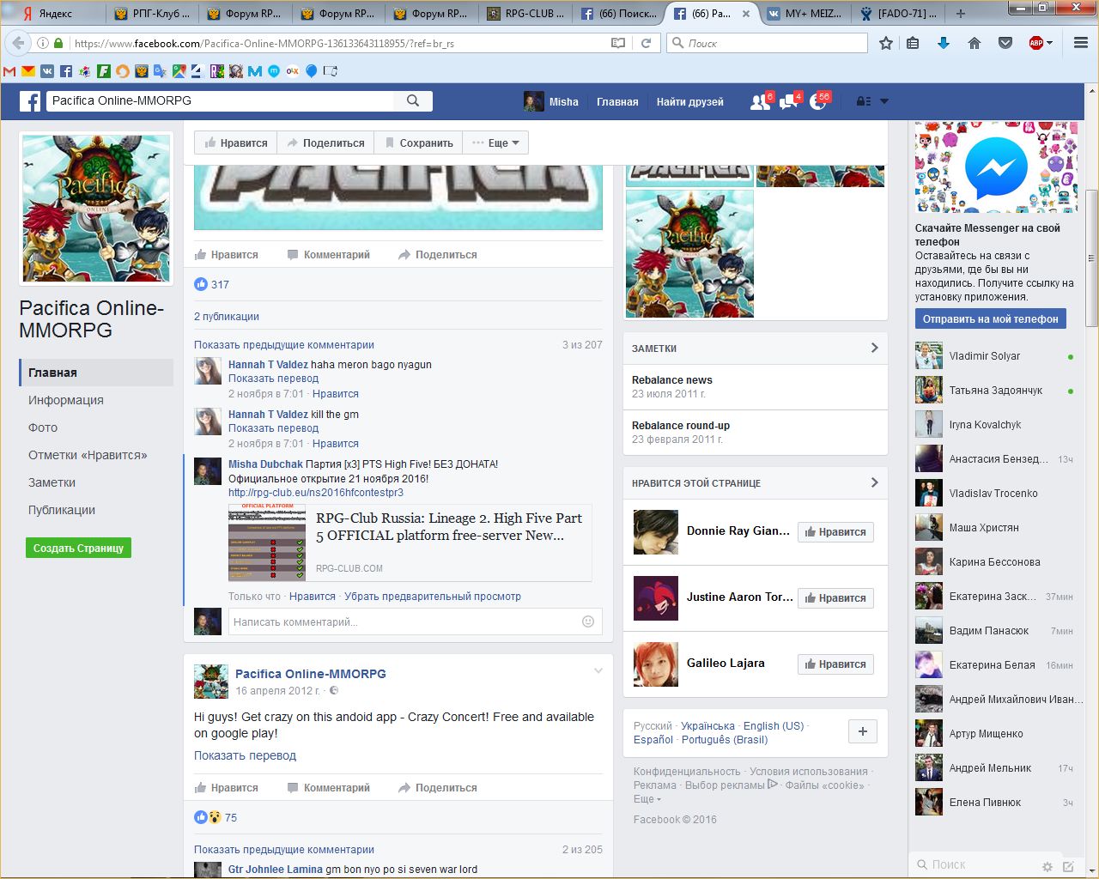
Task: Open the friend requests icon
Action: [760, 101]
